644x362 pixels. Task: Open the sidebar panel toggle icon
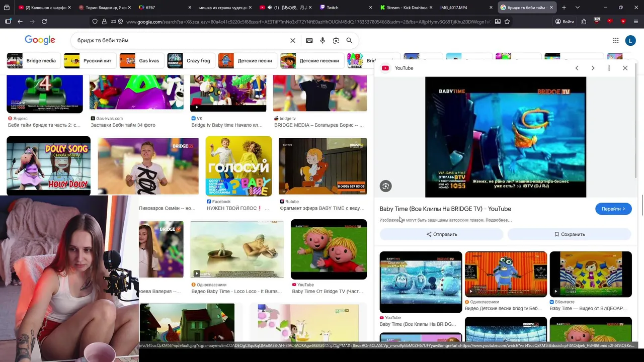point(8,22)
